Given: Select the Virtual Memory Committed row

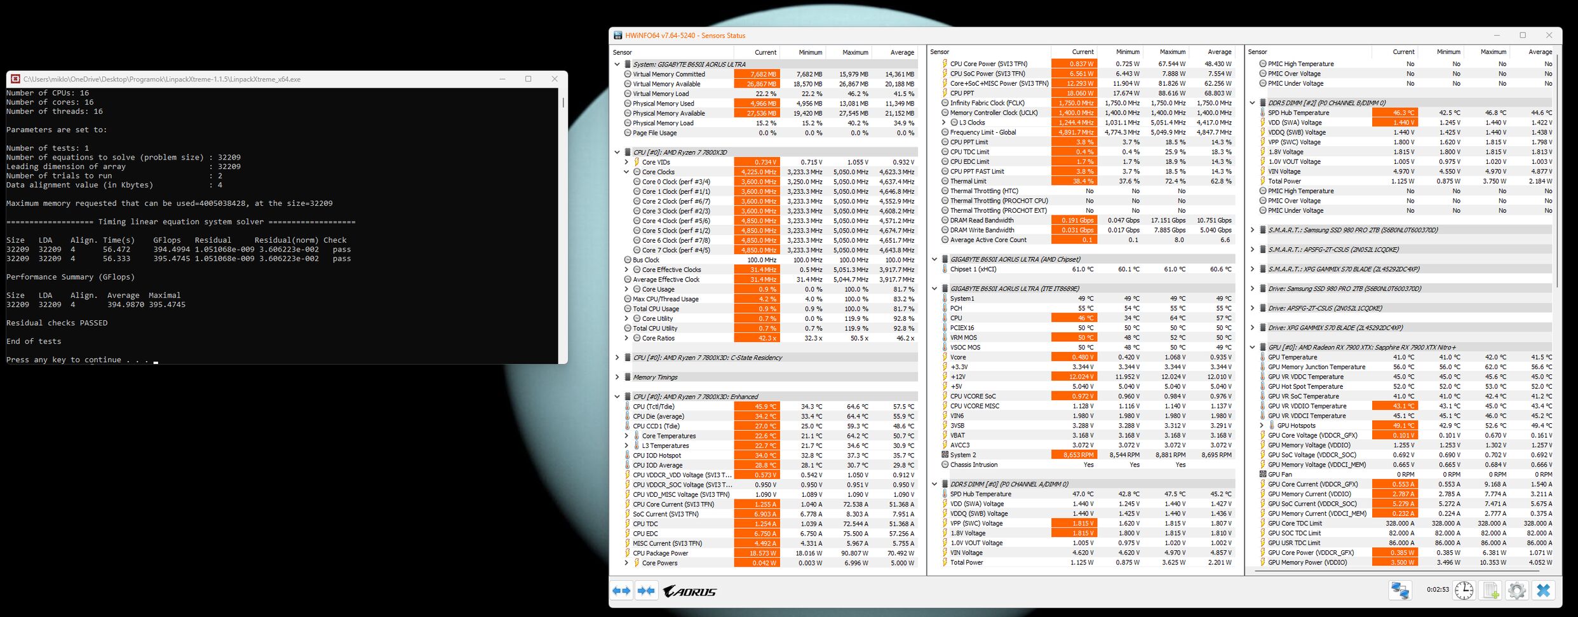Looking at the screenshot, I should (765, 74).
